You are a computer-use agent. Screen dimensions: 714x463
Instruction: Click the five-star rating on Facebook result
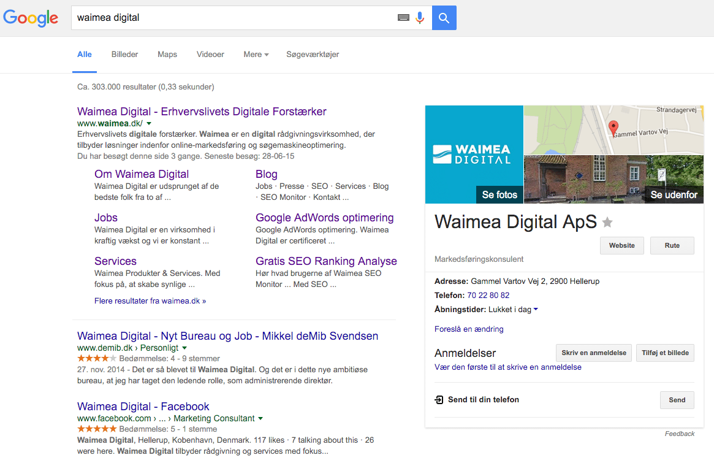97,429
